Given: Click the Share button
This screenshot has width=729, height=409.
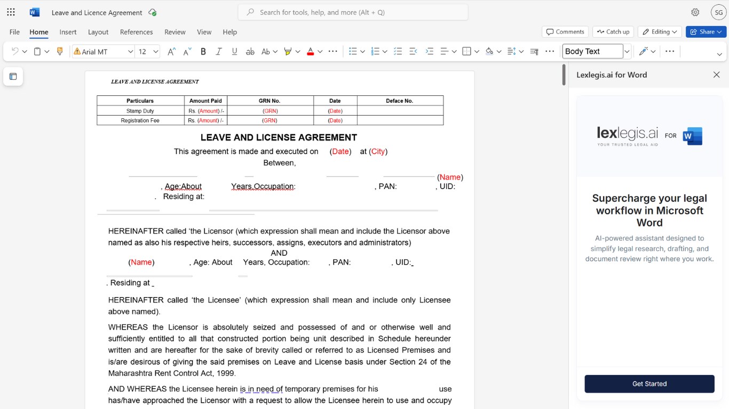Looking at the screenshot, I should [x=706, y=32].
